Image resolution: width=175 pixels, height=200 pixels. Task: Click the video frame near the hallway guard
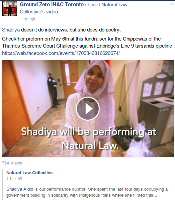click(x=53, y=90)
